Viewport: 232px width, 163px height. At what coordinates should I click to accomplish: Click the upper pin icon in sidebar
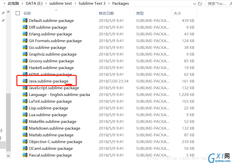tap(3, 13)
